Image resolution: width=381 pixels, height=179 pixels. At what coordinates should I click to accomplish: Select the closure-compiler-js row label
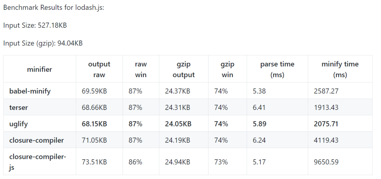[38, 162]
